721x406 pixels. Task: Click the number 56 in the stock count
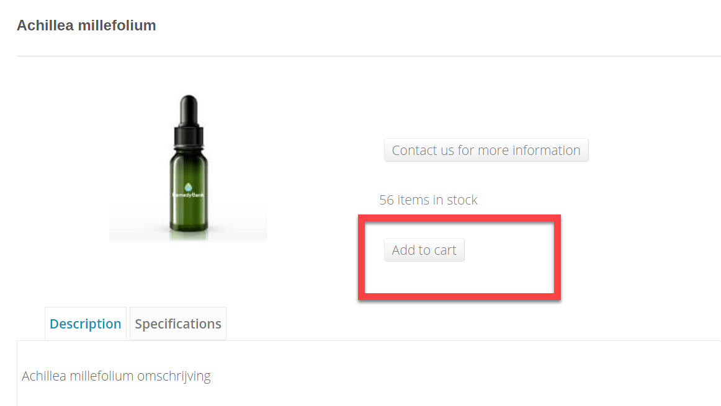(387, 200)
